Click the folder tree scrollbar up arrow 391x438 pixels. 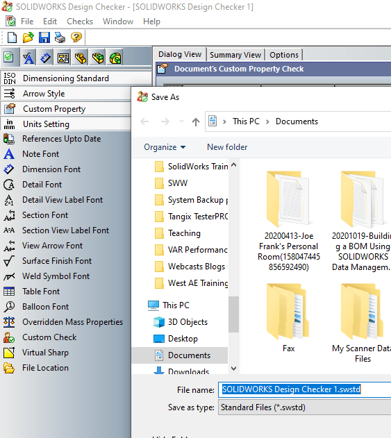coord(233,165)
